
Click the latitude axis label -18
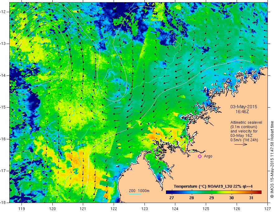click(x=3, y=203)
